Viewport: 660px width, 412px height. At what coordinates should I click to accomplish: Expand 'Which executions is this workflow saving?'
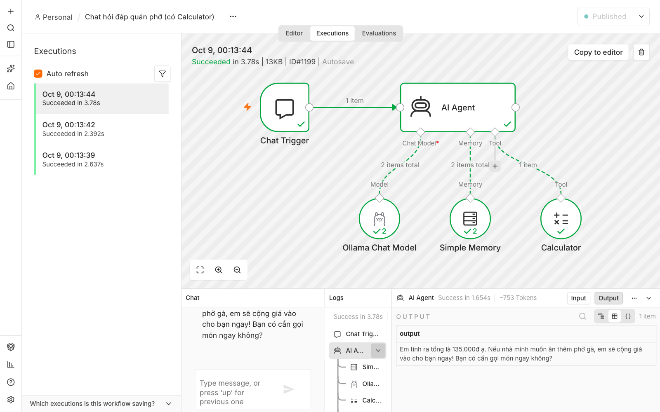coord(101,404)
